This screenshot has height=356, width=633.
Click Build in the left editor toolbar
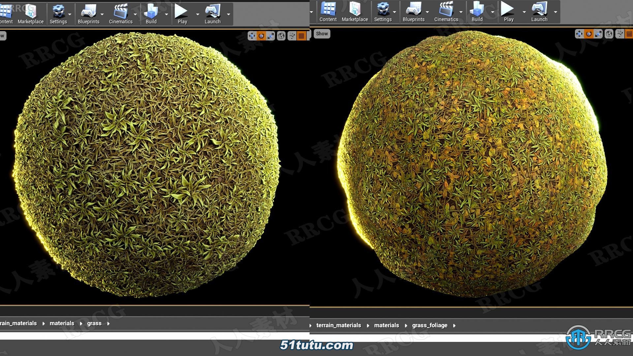tap(151, 14)
